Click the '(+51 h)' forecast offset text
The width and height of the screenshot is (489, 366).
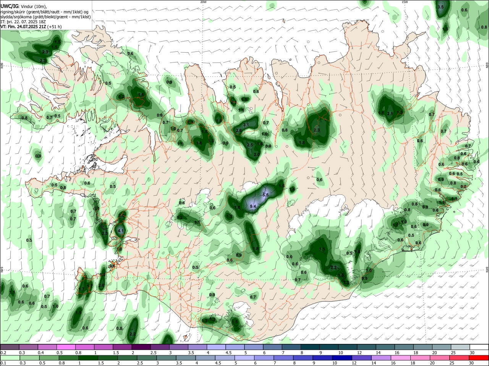tap(55, 27)
